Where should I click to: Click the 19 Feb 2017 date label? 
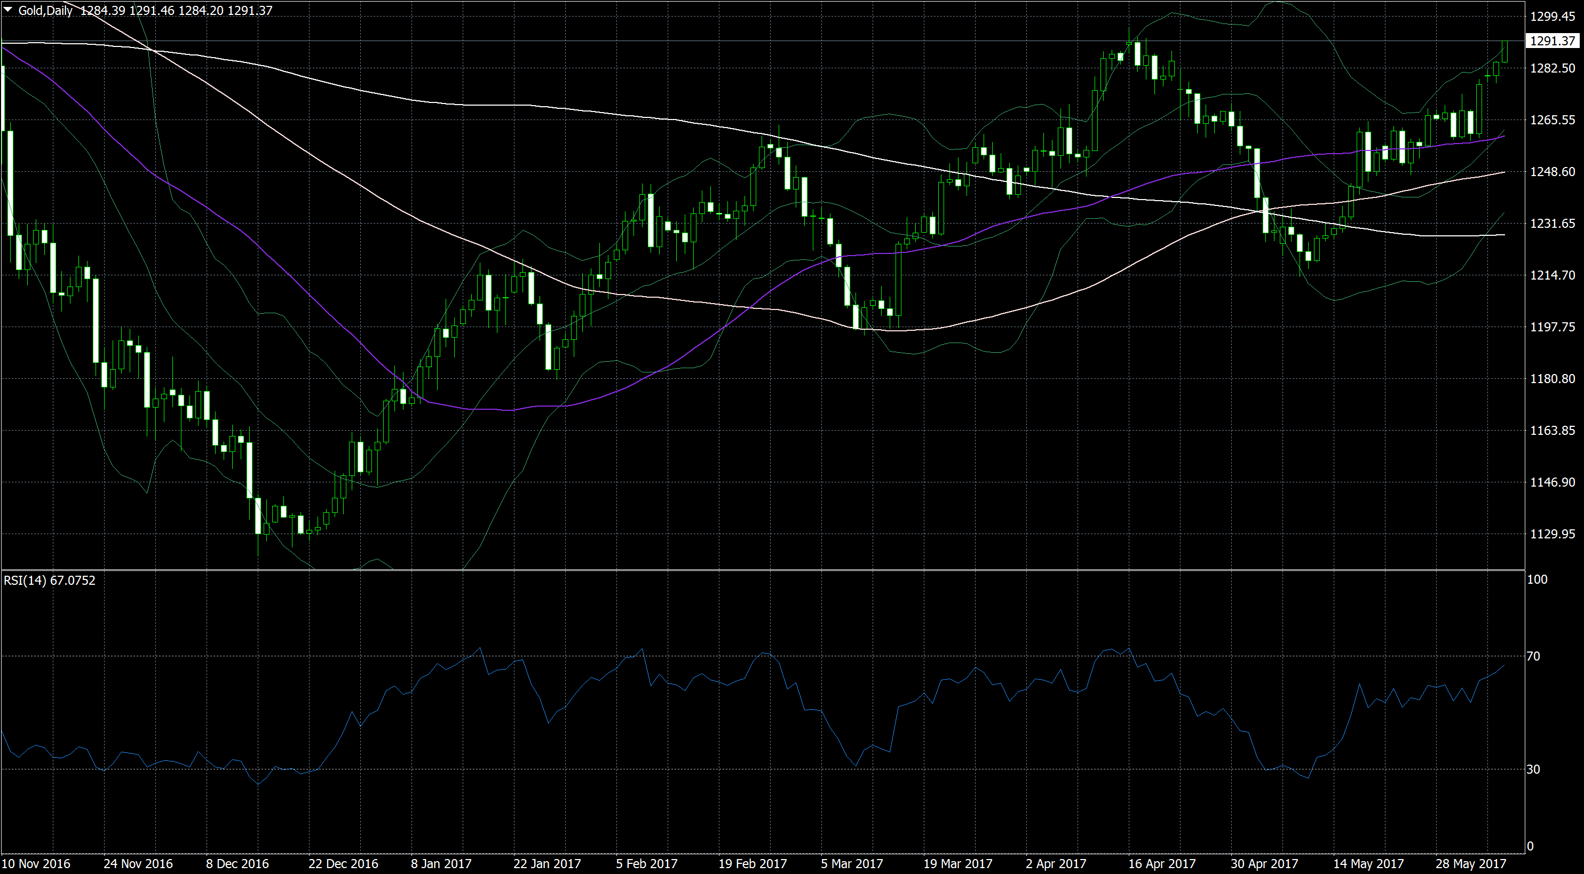(x=753, y=863)
